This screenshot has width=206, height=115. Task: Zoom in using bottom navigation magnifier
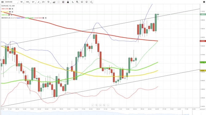(x=104, y=105)
